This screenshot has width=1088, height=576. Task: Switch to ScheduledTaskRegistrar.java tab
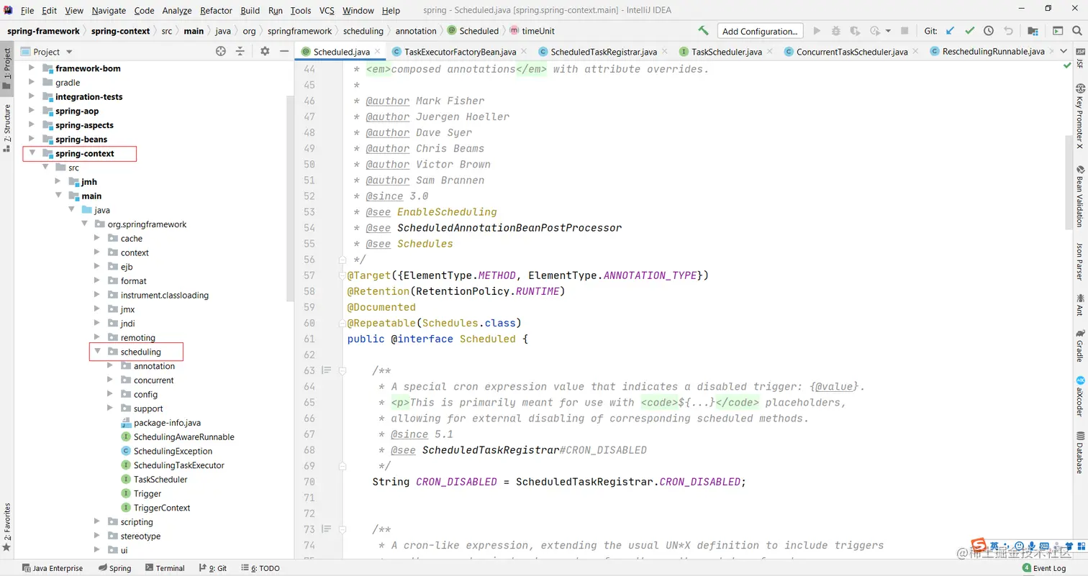tap(604, 52)
